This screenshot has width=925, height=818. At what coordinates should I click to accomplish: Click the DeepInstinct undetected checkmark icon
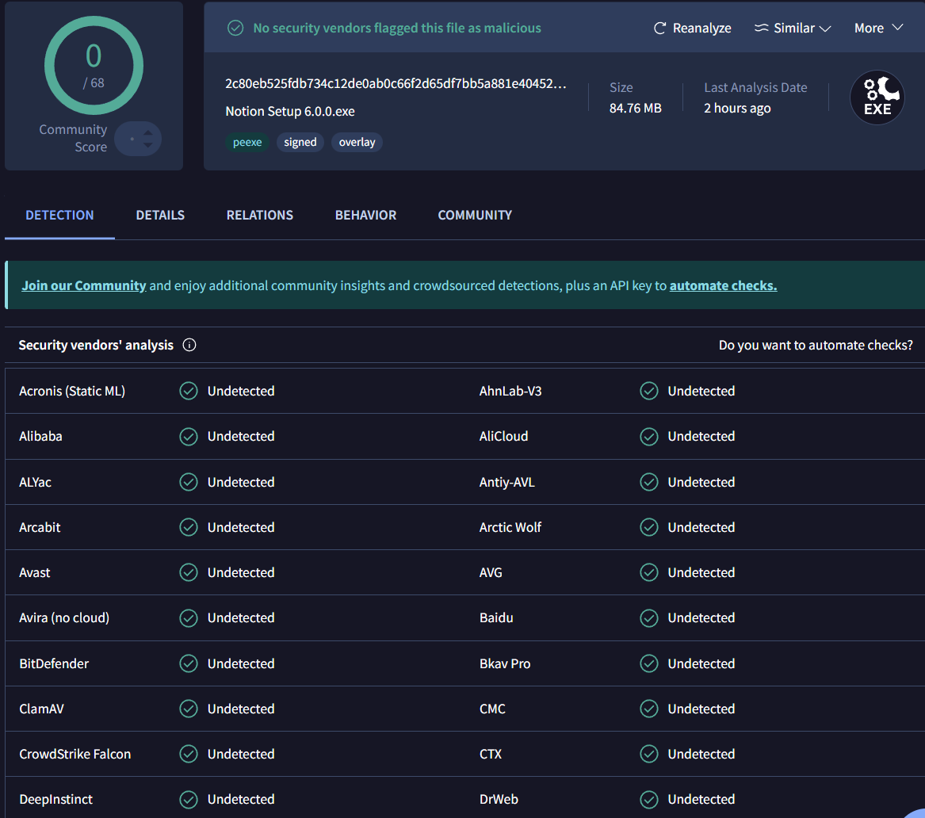(189, 799)
